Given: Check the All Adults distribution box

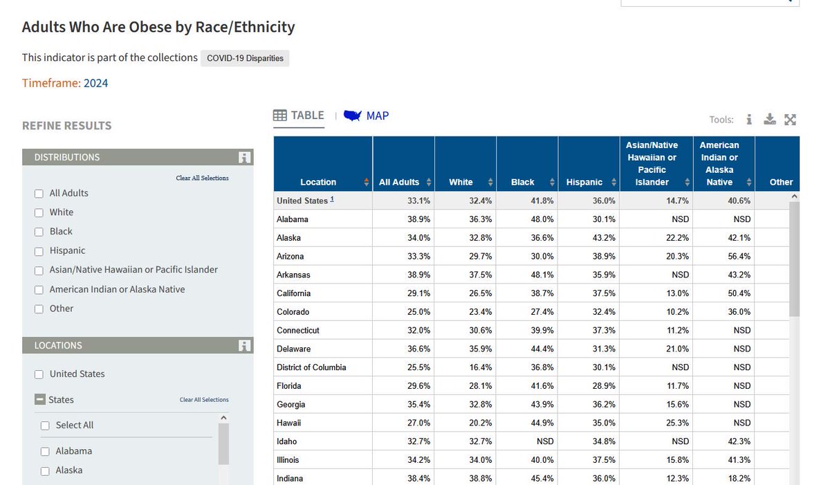Looking at the screenshot, I should point(39,194).
